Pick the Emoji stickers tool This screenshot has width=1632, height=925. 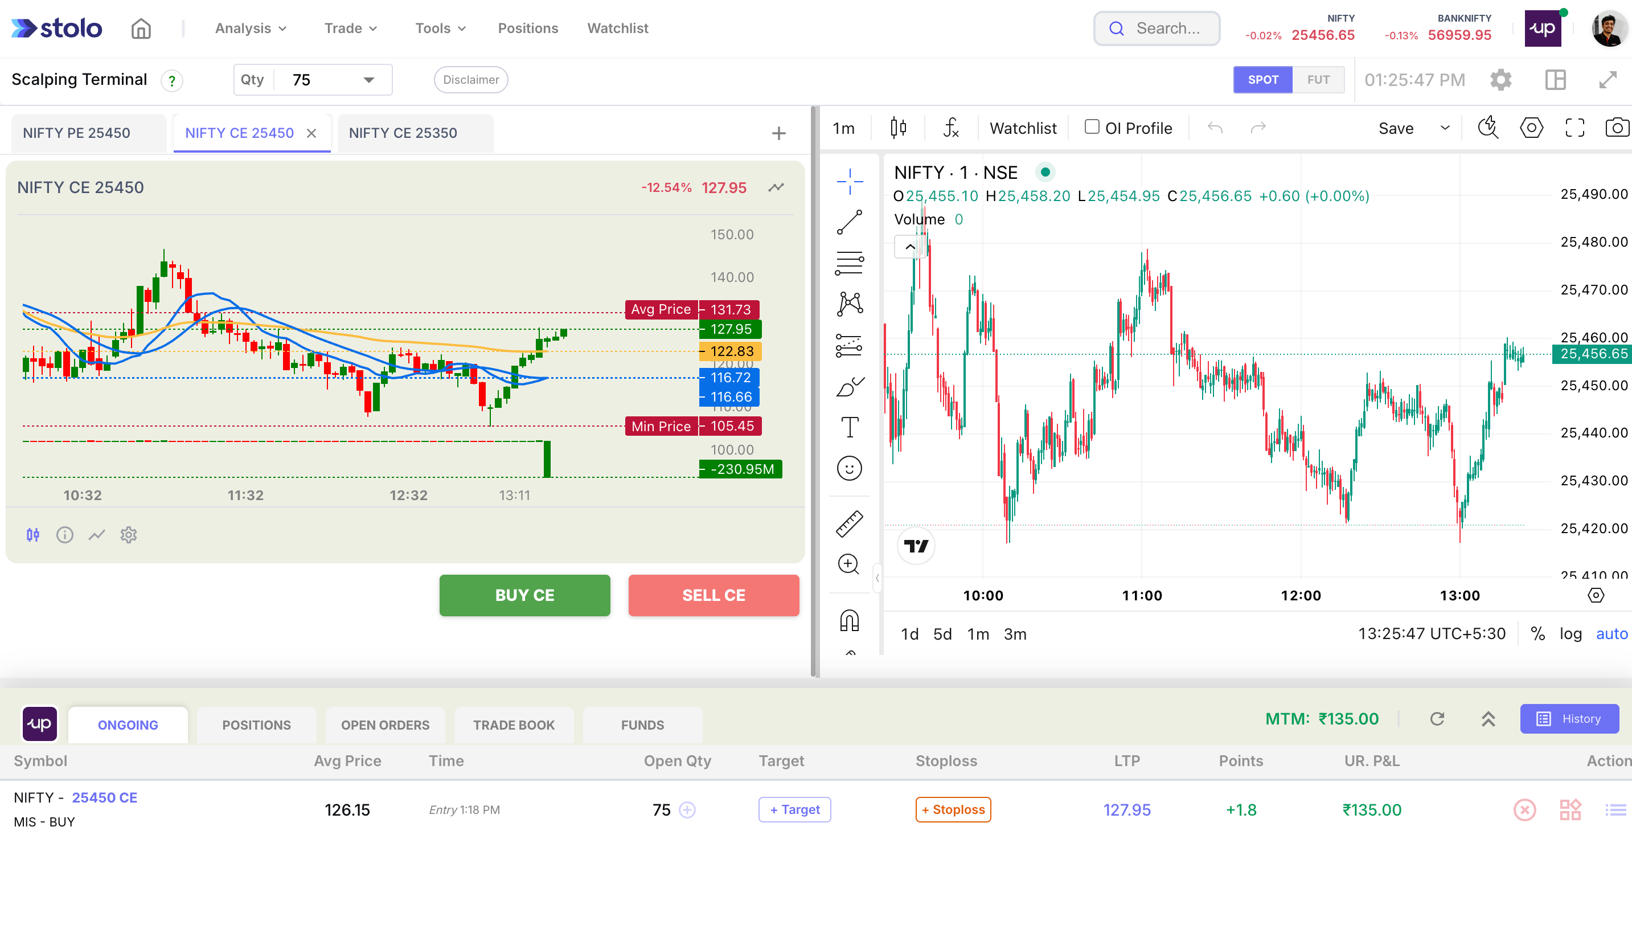tap(850, 468)
